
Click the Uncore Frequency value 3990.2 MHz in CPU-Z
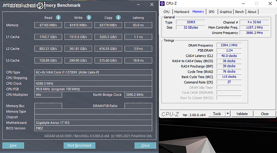(x=254, y=33)
